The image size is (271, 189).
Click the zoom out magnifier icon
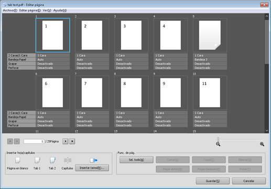[218, 144]
